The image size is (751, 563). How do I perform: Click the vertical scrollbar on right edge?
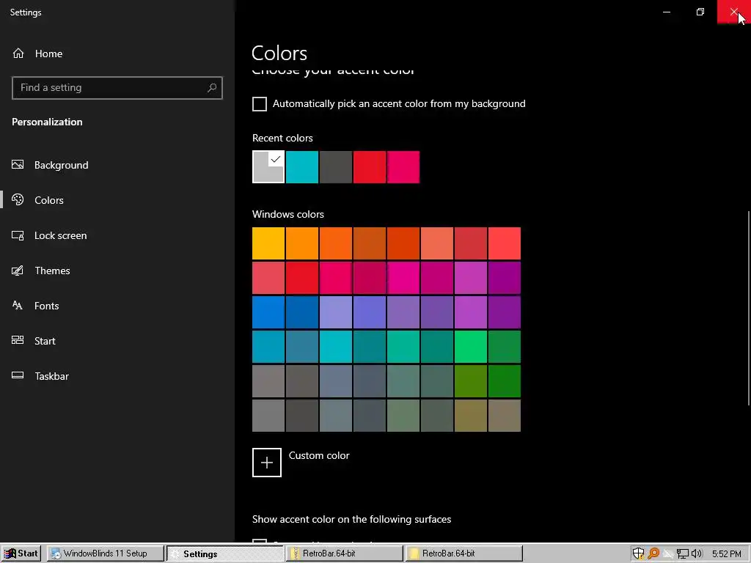(748, 308)
